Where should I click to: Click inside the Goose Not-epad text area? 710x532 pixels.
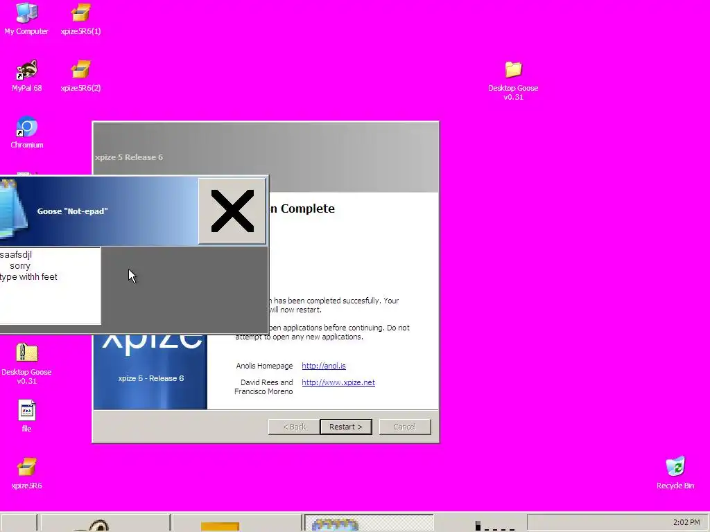click(50, 285)
